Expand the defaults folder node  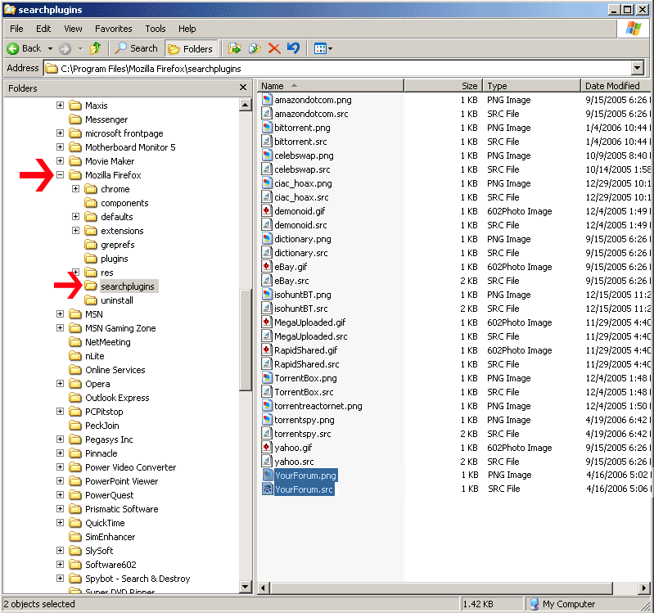[75, 216]
